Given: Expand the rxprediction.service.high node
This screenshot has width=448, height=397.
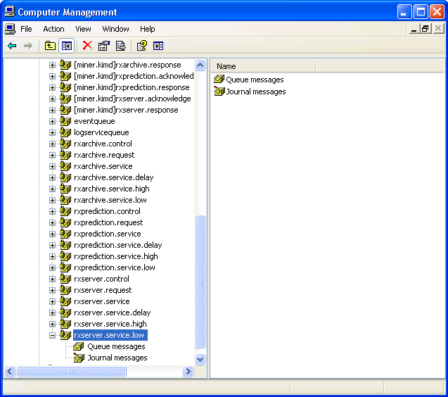Looking at the screenshot, I should coord(52,256).
